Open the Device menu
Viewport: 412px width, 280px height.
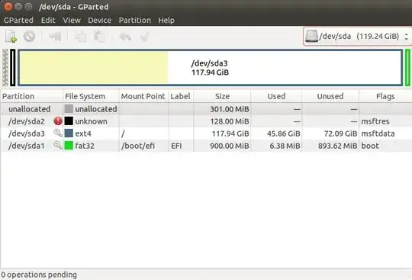coord(100,21)
